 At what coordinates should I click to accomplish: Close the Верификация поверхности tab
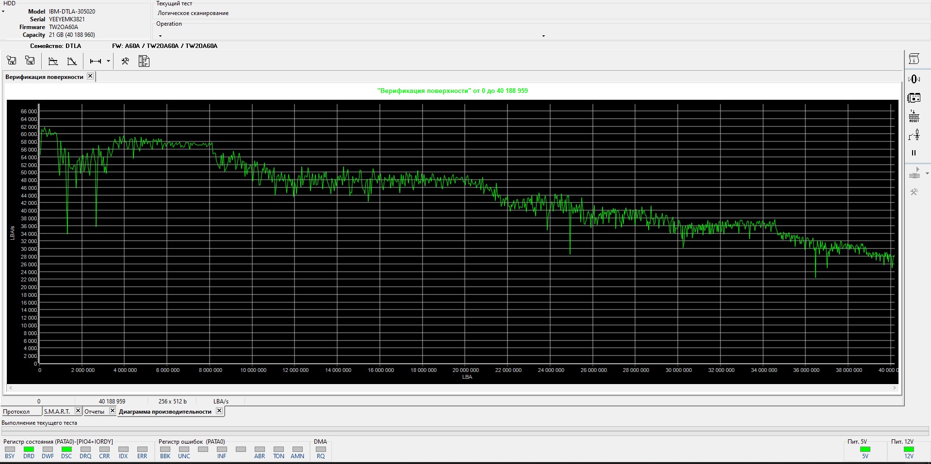click(x=90, y=76)
